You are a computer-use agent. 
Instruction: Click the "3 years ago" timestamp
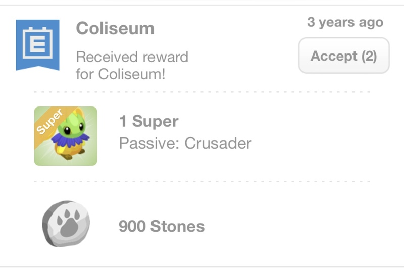(x=345, y=22)
